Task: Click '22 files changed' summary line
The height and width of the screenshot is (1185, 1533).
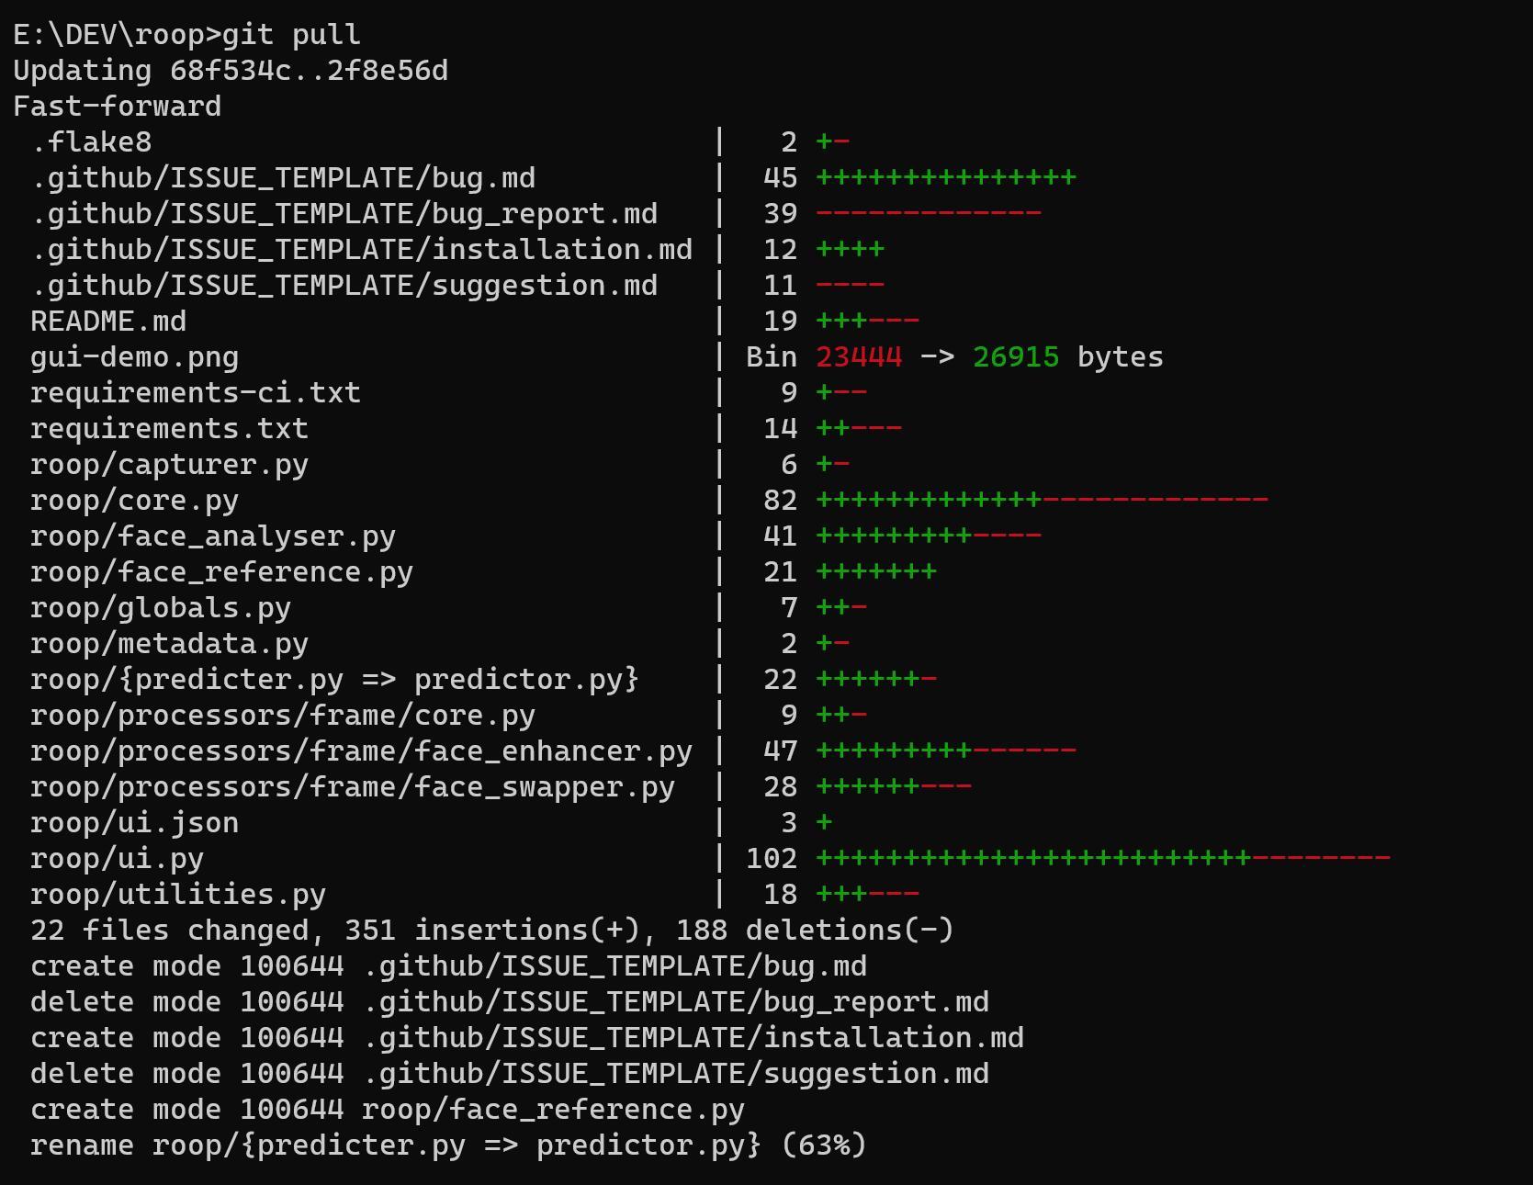Action: 492,931
